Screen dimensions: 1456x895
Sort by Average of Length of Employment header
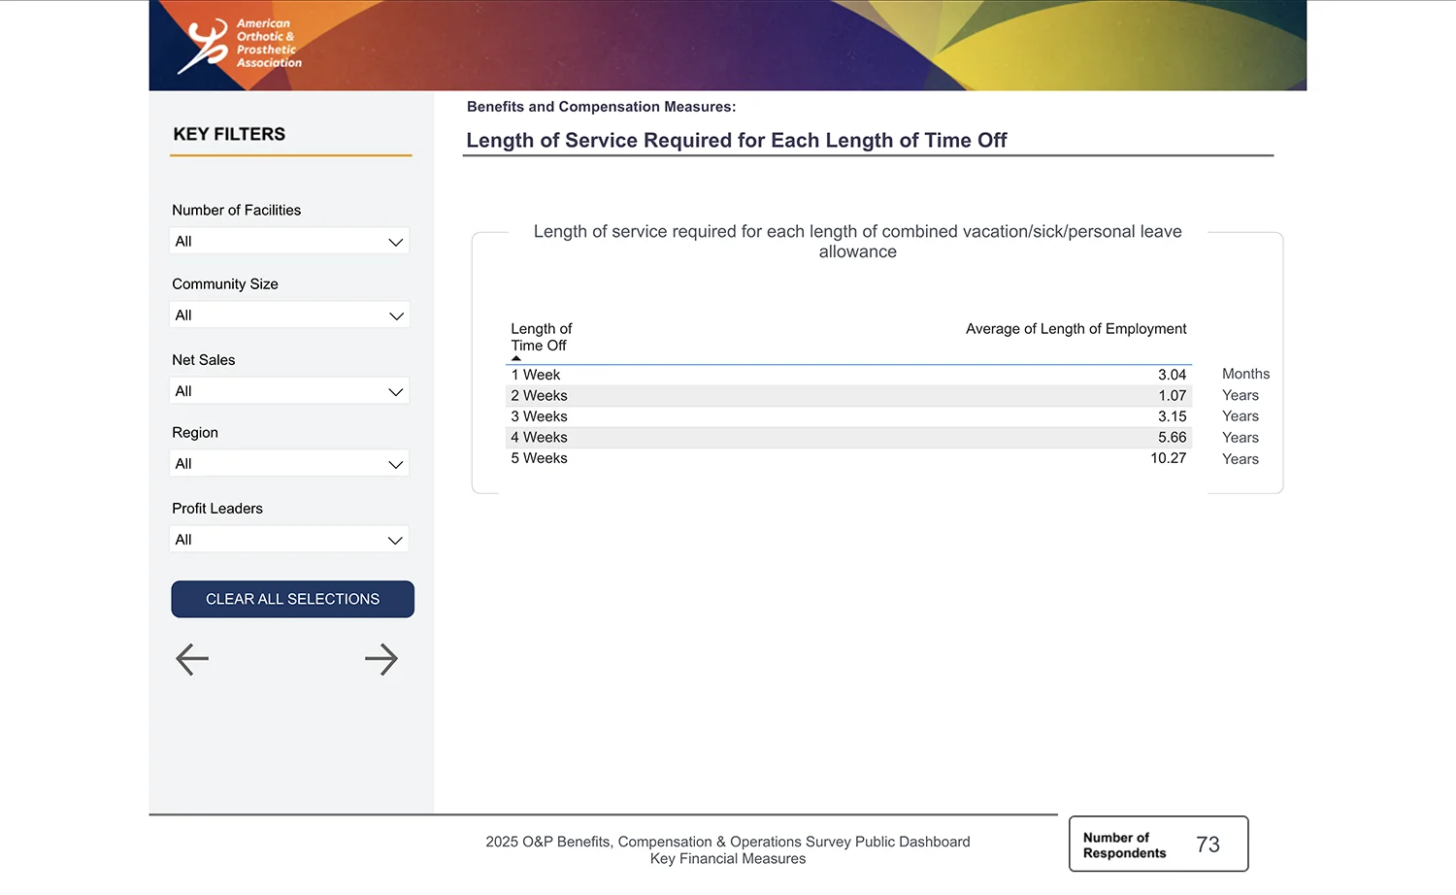1075,329
